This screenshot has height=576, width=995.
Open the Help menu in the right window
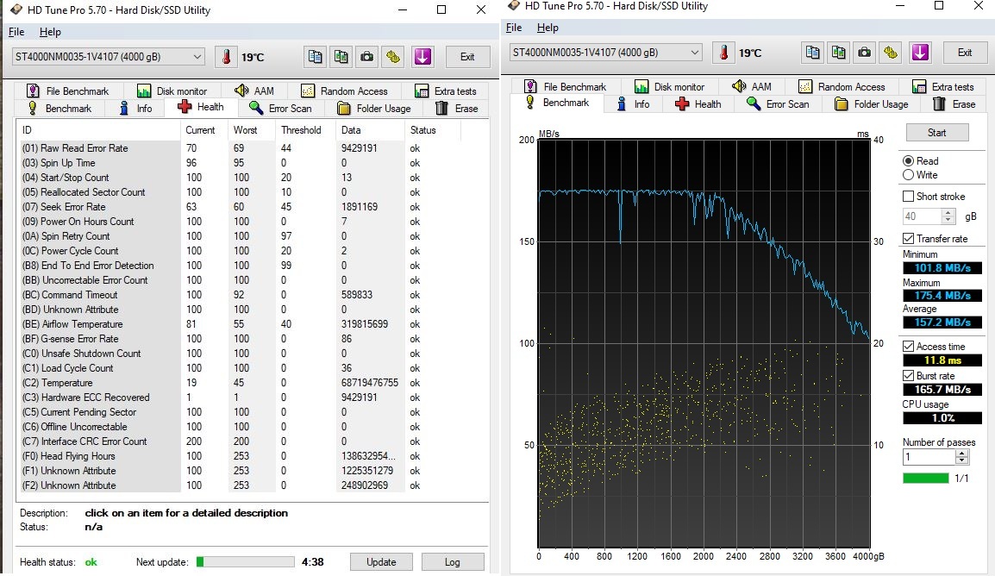tap(548, 28)
